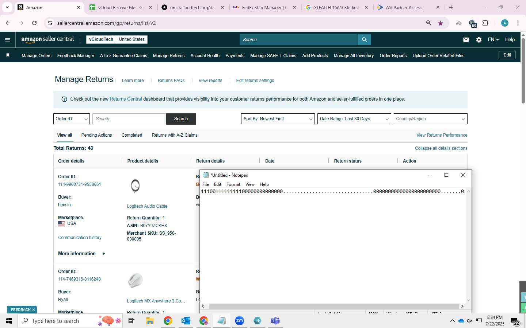Open the new tab plus button
Viewport: 526px width, 328px height.
tap(451, 7)
